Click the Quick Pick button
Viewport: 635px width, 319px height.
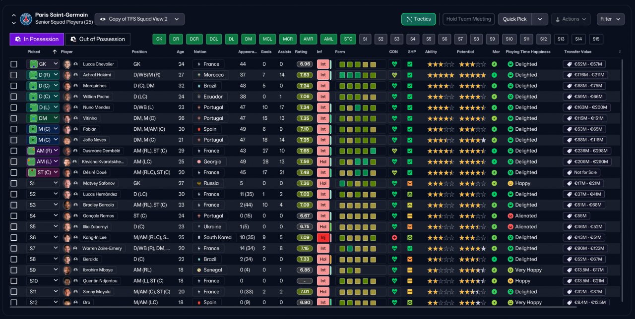pyautogui.click(x=515, y=19)
